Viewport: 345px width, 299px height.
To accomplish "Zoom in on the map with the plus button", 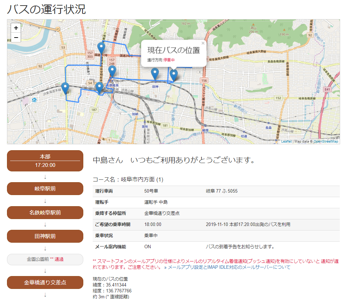I will pyautogui.click(x=16, y=28).
